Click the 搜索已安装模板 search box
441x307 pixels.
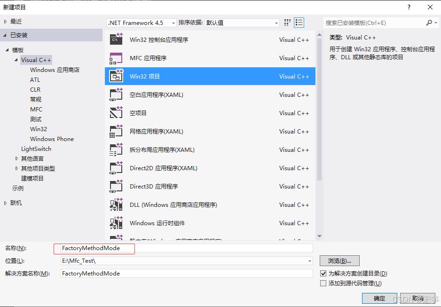point(374,23)
